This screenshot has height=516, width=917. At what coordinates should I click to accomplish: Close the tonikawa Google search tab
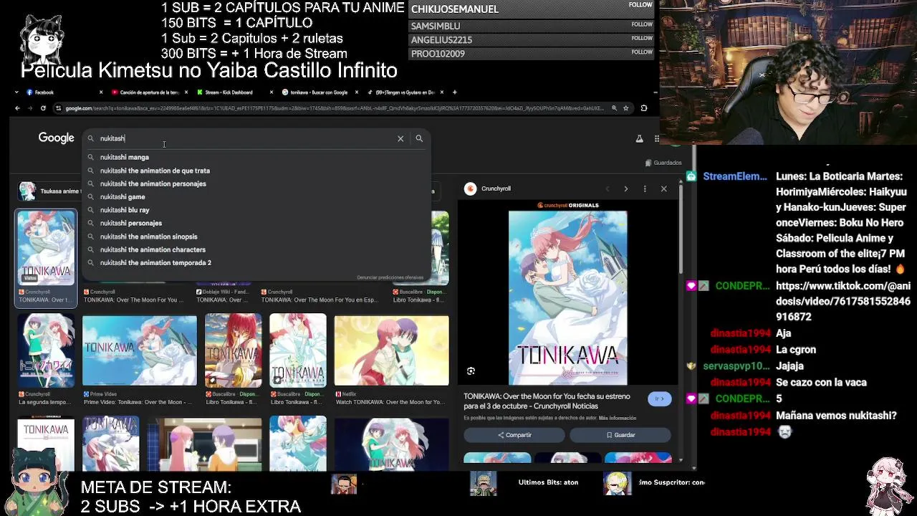357,92
